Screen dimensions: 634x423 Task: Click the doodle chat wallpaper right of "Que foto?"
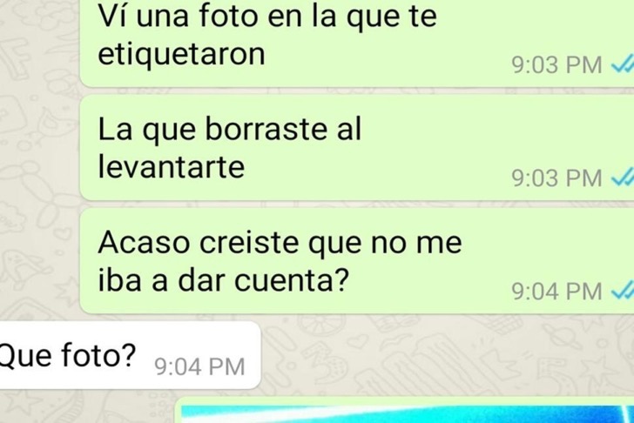445,355
